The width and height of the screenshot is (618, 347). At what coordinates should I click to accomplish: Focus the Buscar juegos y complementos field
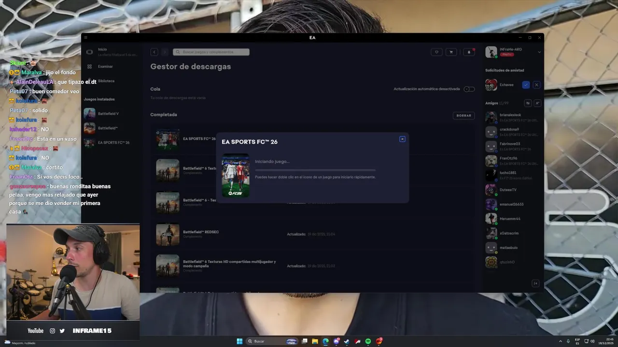click(x=211, y=52)
